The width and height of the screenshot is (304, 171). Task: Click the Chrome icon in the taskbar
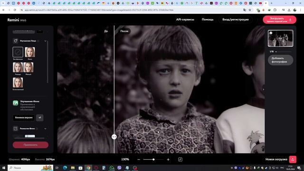[x=88, y=168]
